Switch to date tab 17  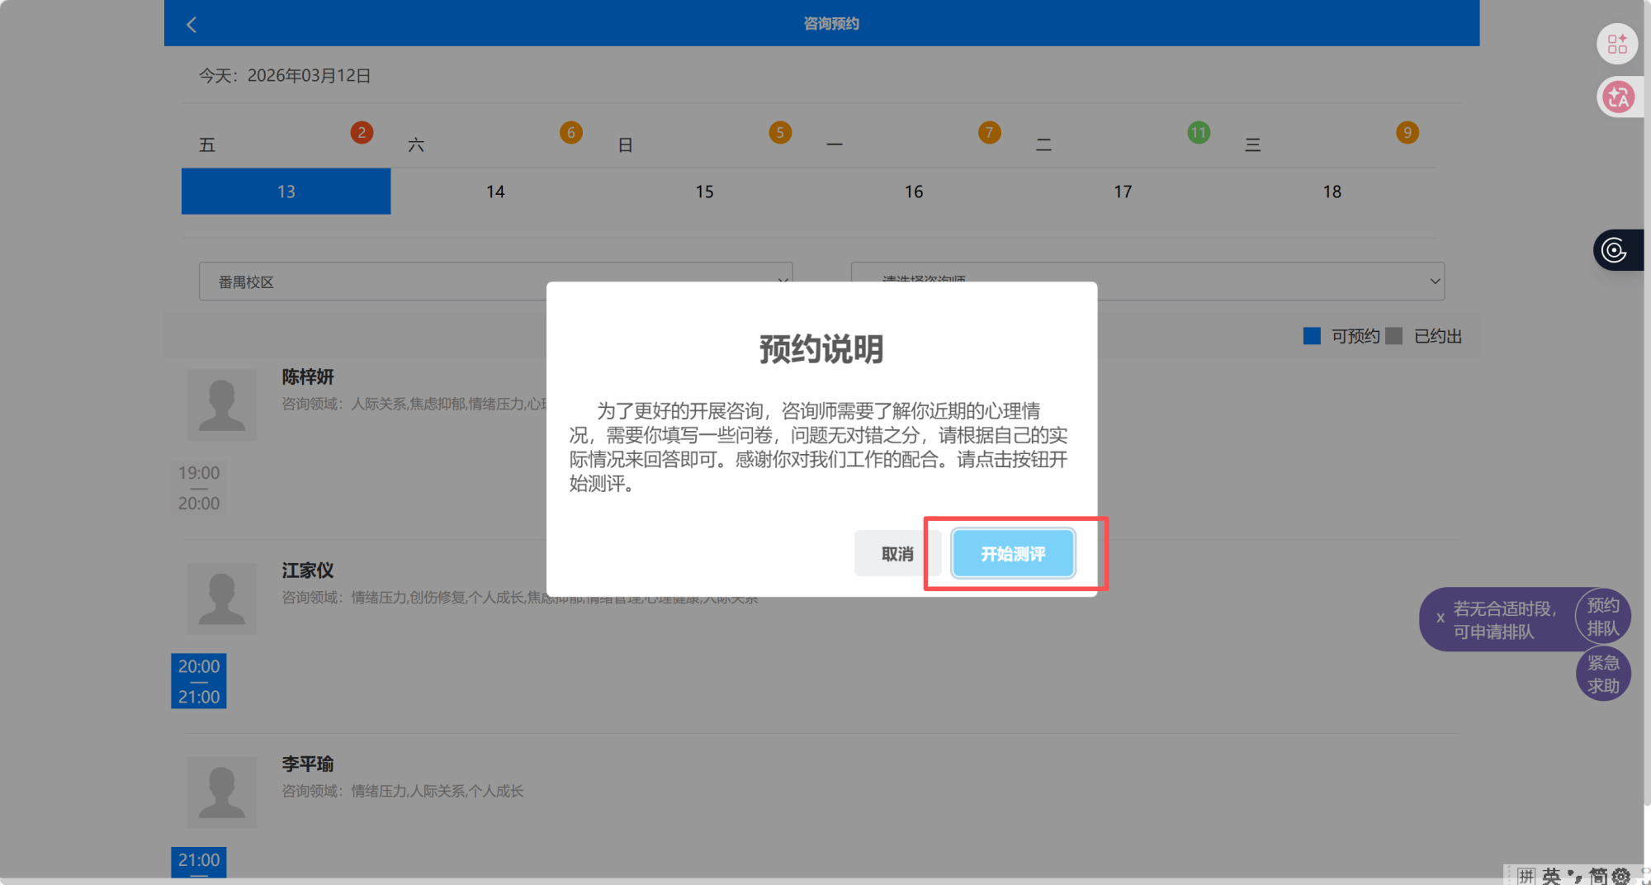(x=1123, y=192)
